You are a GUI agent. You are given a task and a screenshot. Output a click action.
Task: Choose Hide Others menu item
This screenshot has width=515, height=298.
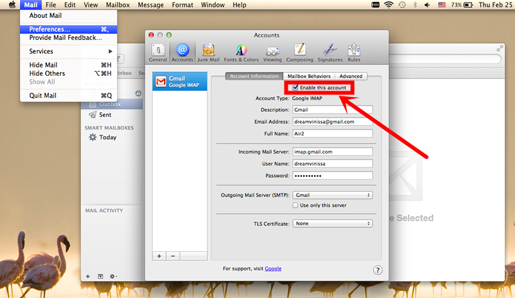[68, 73]
